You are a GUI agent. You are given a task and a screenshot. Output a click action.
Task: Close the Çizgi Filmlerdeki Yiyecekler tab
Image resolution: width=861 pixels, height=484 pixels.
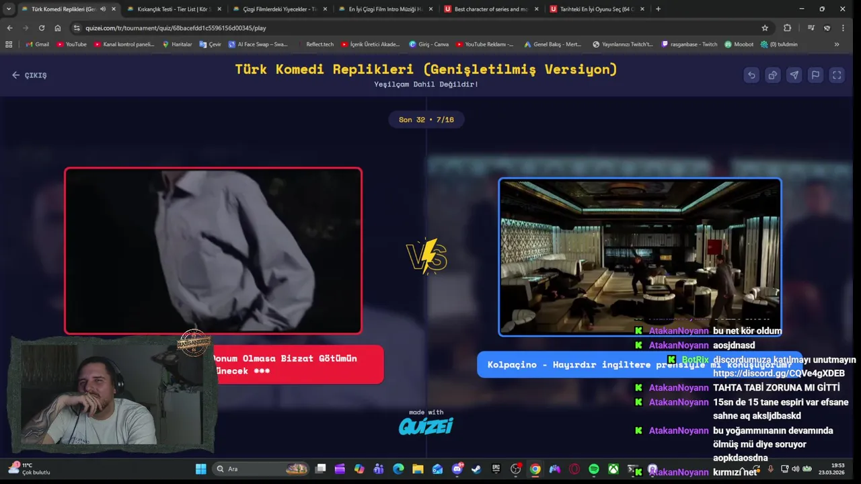point(326,9)
